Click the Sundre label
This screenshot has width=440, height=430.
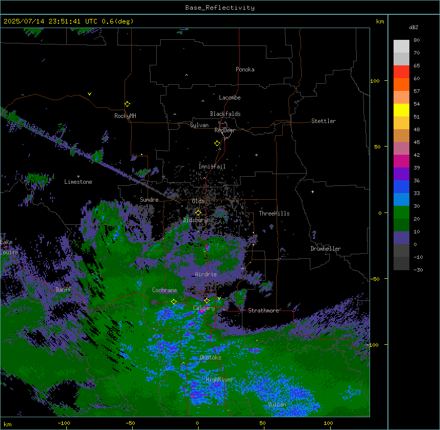pos(149,200)
